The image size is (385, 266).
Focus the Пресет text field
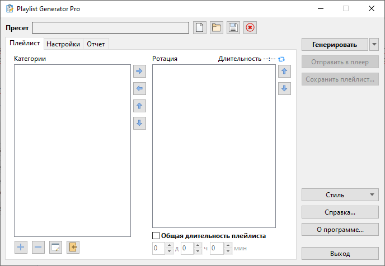coord(110,28)
